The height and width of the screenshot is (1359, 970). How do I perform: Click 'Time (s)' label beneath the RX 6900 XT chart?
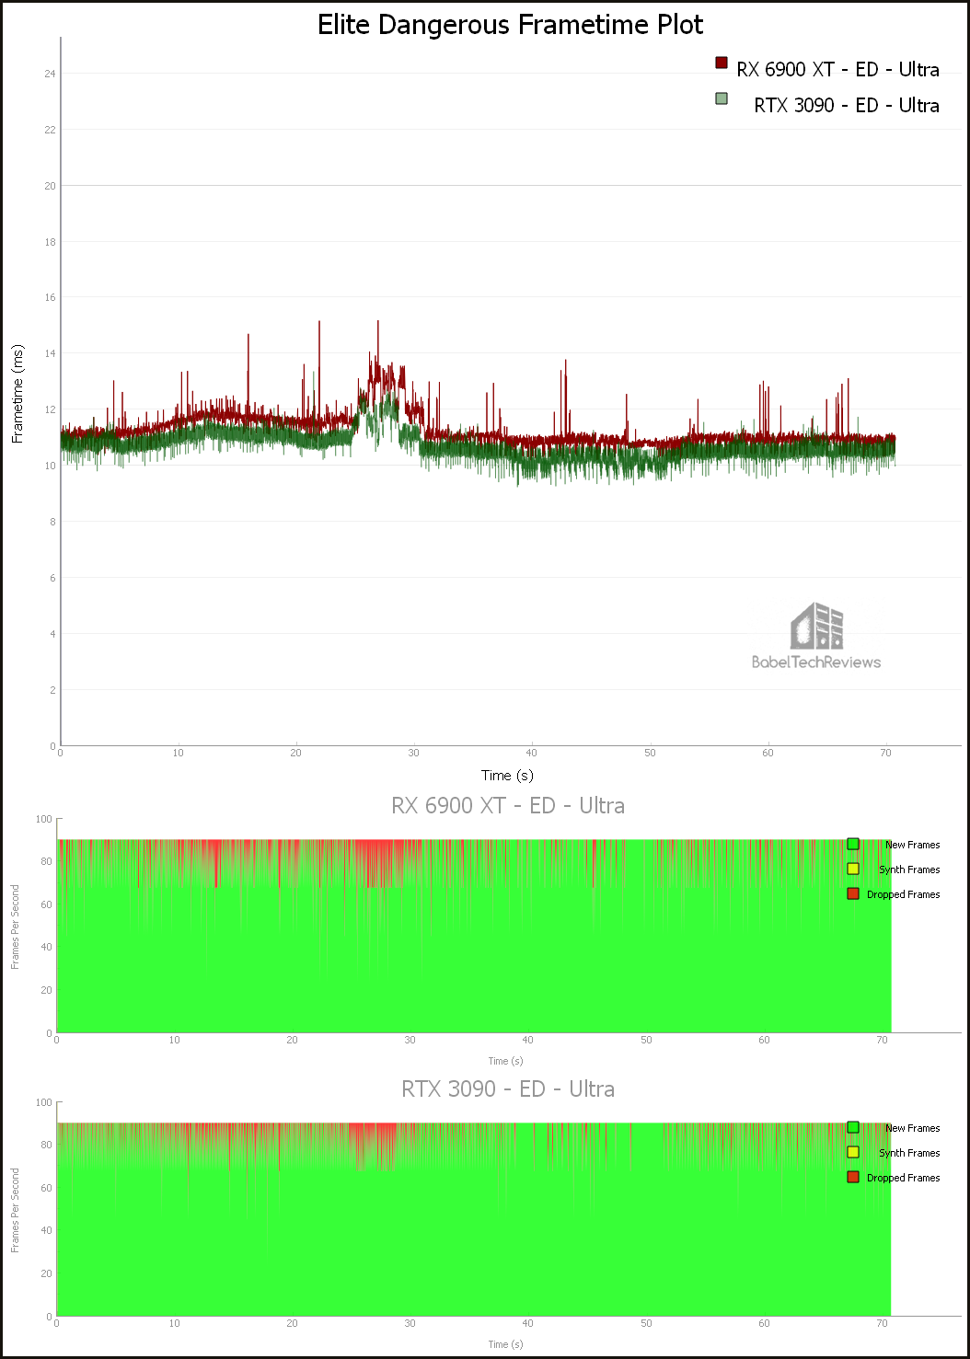click(x=505, y=1061)
